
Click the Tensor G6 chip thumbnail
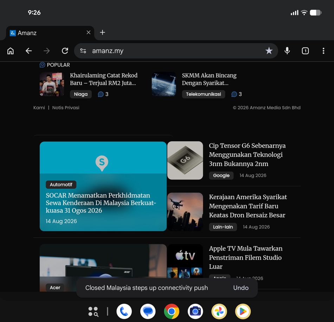coord(185,160)
